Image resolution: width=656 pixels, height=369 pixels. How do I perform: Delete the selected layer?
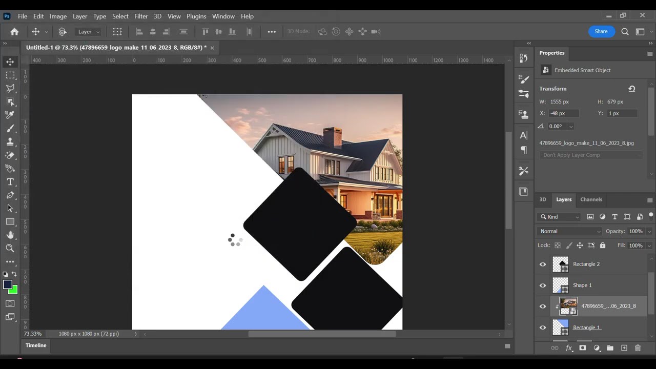click(638, 348)
